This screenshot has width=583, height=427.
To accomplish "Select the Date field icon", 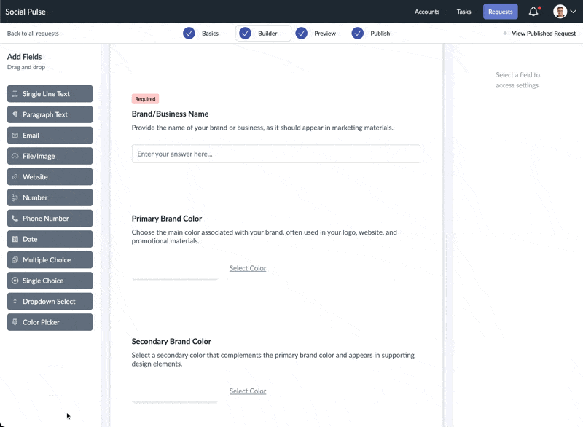I will click(x=15, y=239).
